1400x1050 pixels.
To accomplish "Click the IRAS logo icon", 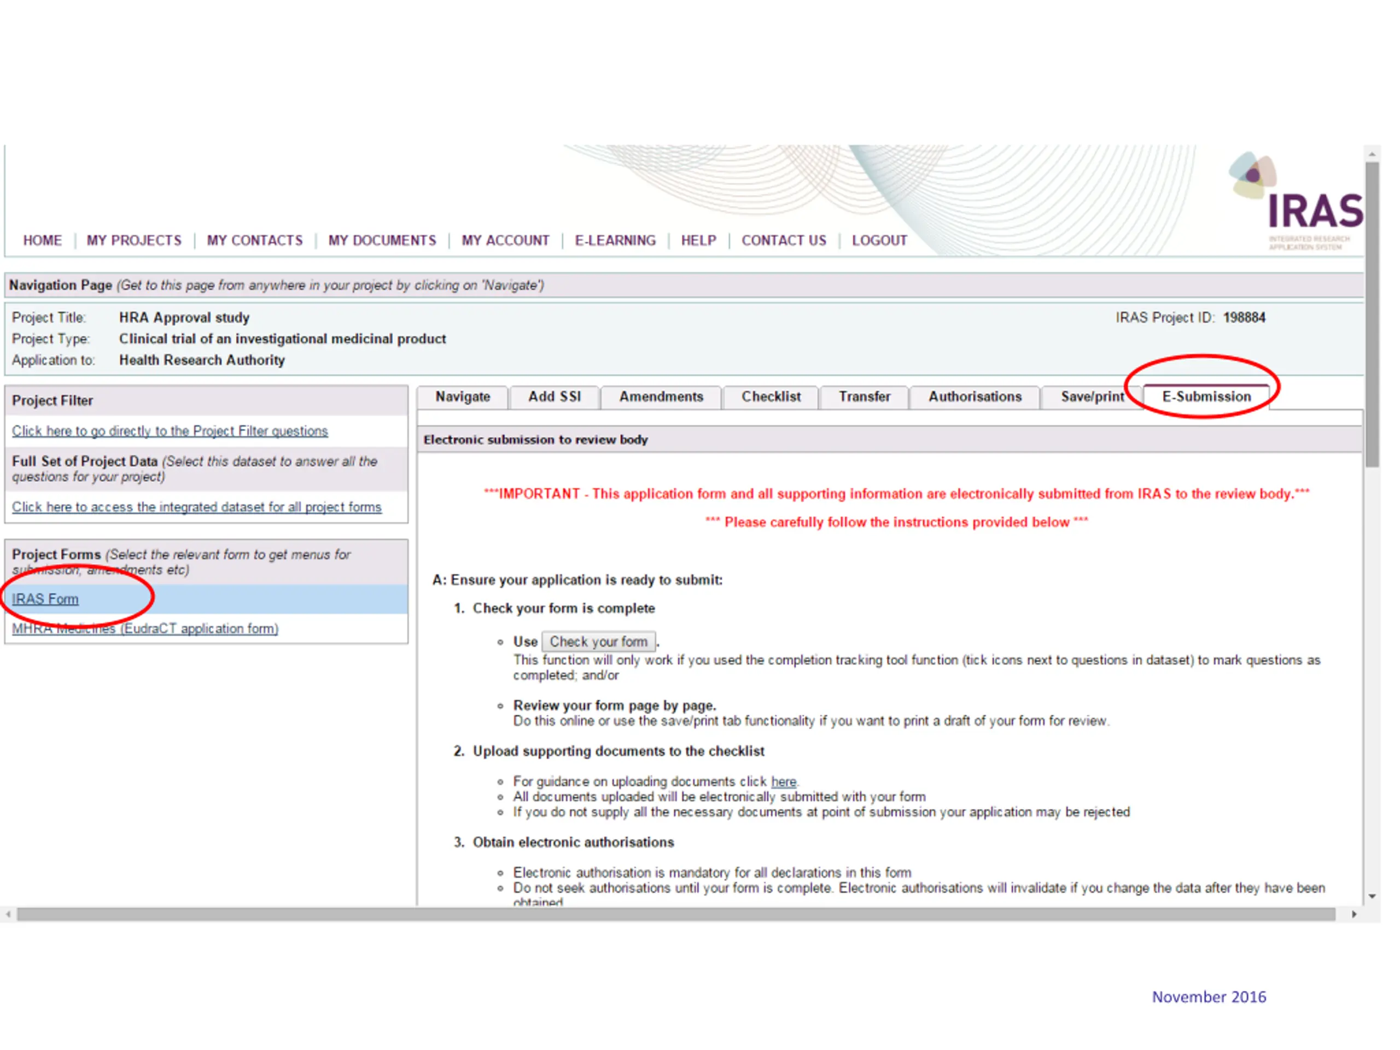I will click(x=1252, y=174).
